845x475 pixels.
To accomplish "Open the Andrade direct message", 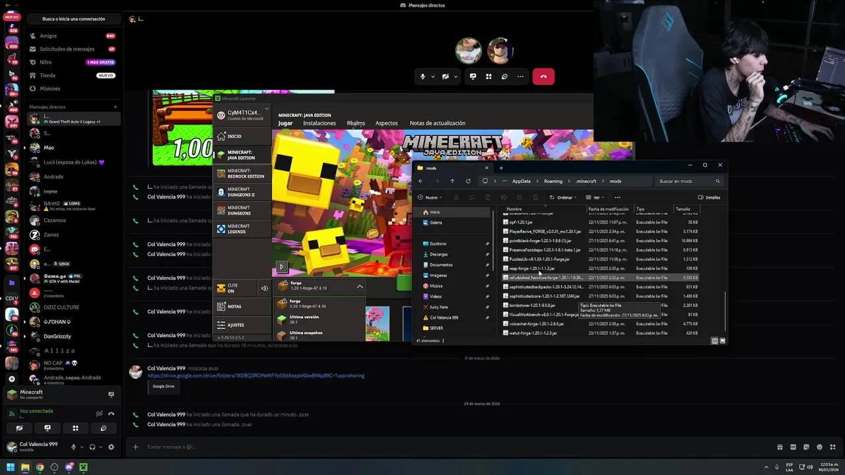I will pos(73,177).
